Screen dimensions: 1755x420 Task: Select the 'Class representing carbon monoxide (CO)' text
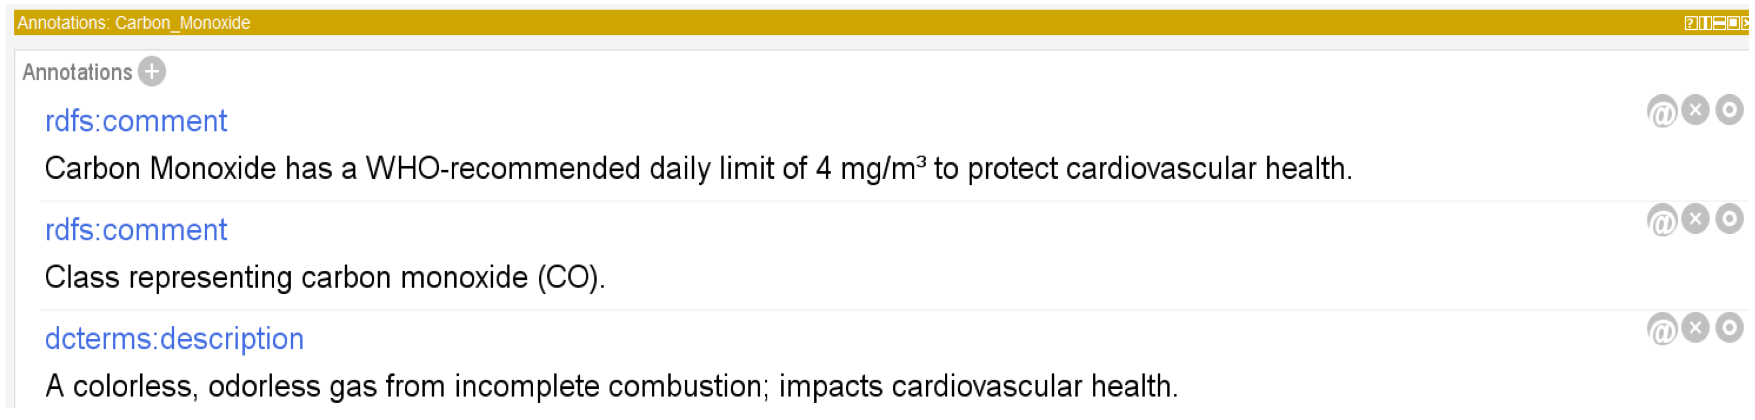click(x=325, y=278)
